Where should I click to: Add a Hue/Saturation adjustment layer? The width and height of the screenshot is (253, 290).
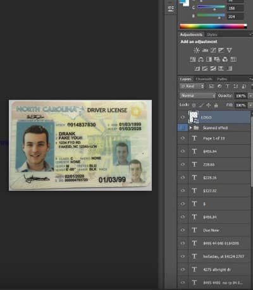[193, 59]
